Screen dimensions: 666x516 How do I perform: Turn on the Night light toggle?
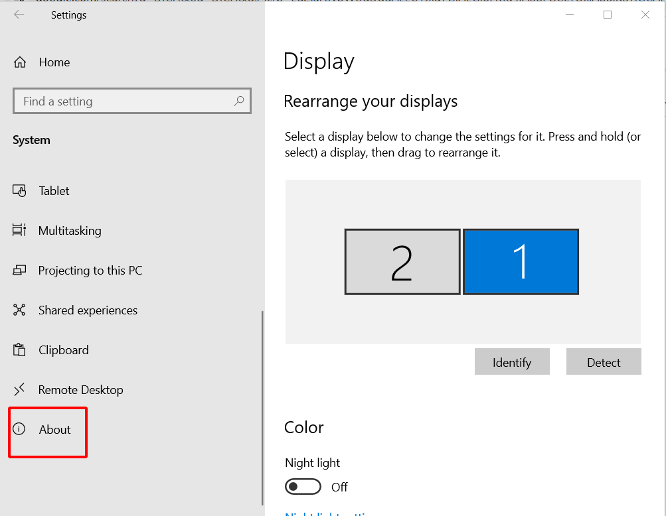(303, 487)
